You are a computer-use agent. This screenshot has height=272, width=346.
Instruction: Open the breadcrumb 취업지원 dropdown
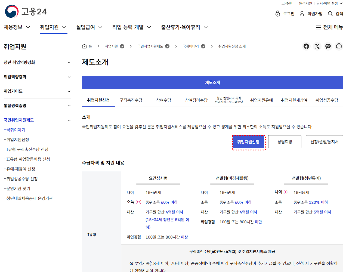[x=122, y=46]
